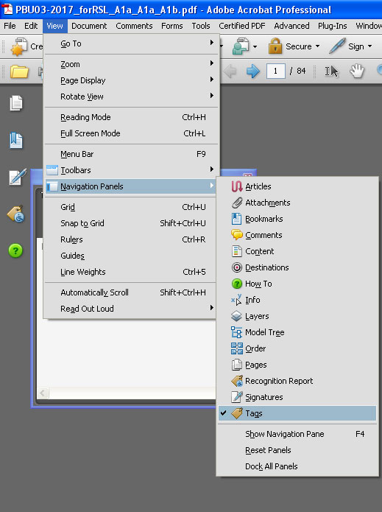Viewport: 382px width, 512px height.
Task: Choose Dock All Panels
Action: click(x=297, y=466)
